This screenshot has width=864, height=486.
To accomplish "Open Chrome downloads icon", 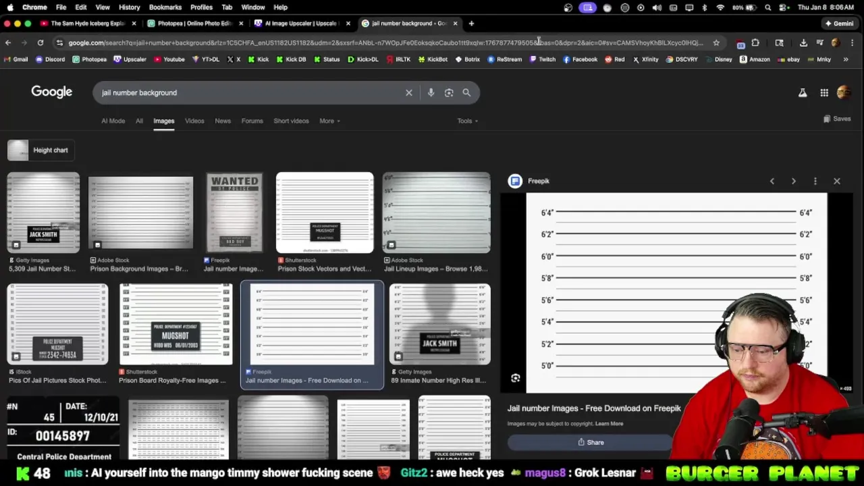I will click(x=803, y=43).
